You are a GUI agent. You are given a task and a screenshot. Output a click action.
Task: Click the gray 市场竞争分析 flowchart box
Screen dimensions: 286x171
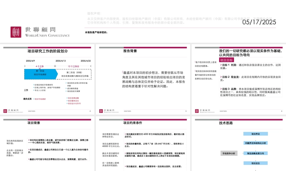(229, 153)
